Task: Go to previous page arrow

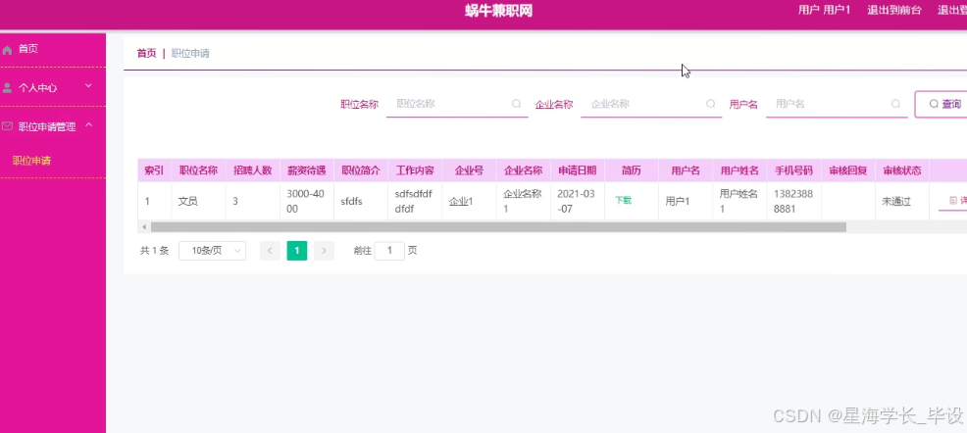Action: 270,251
